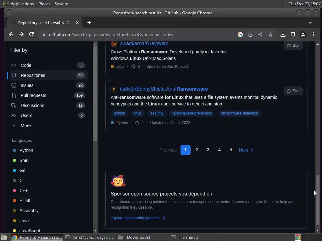The width and height of the screenshot is (322, 241).
Task: Click the ransomware-detection topic tag
Action: [239, 113]
